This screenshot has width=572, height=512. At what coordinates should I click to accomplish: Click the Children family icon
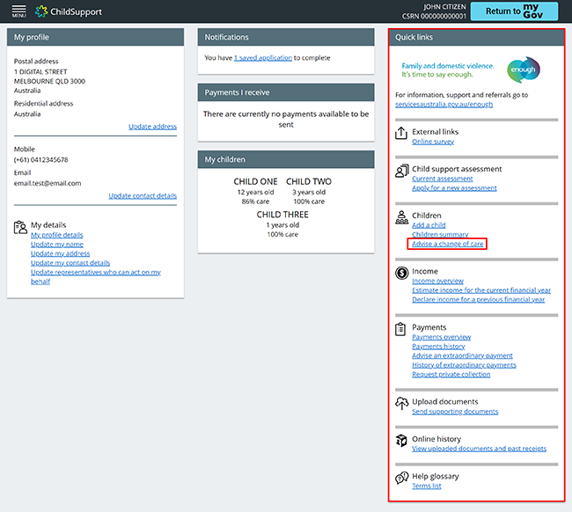(401, 217)
